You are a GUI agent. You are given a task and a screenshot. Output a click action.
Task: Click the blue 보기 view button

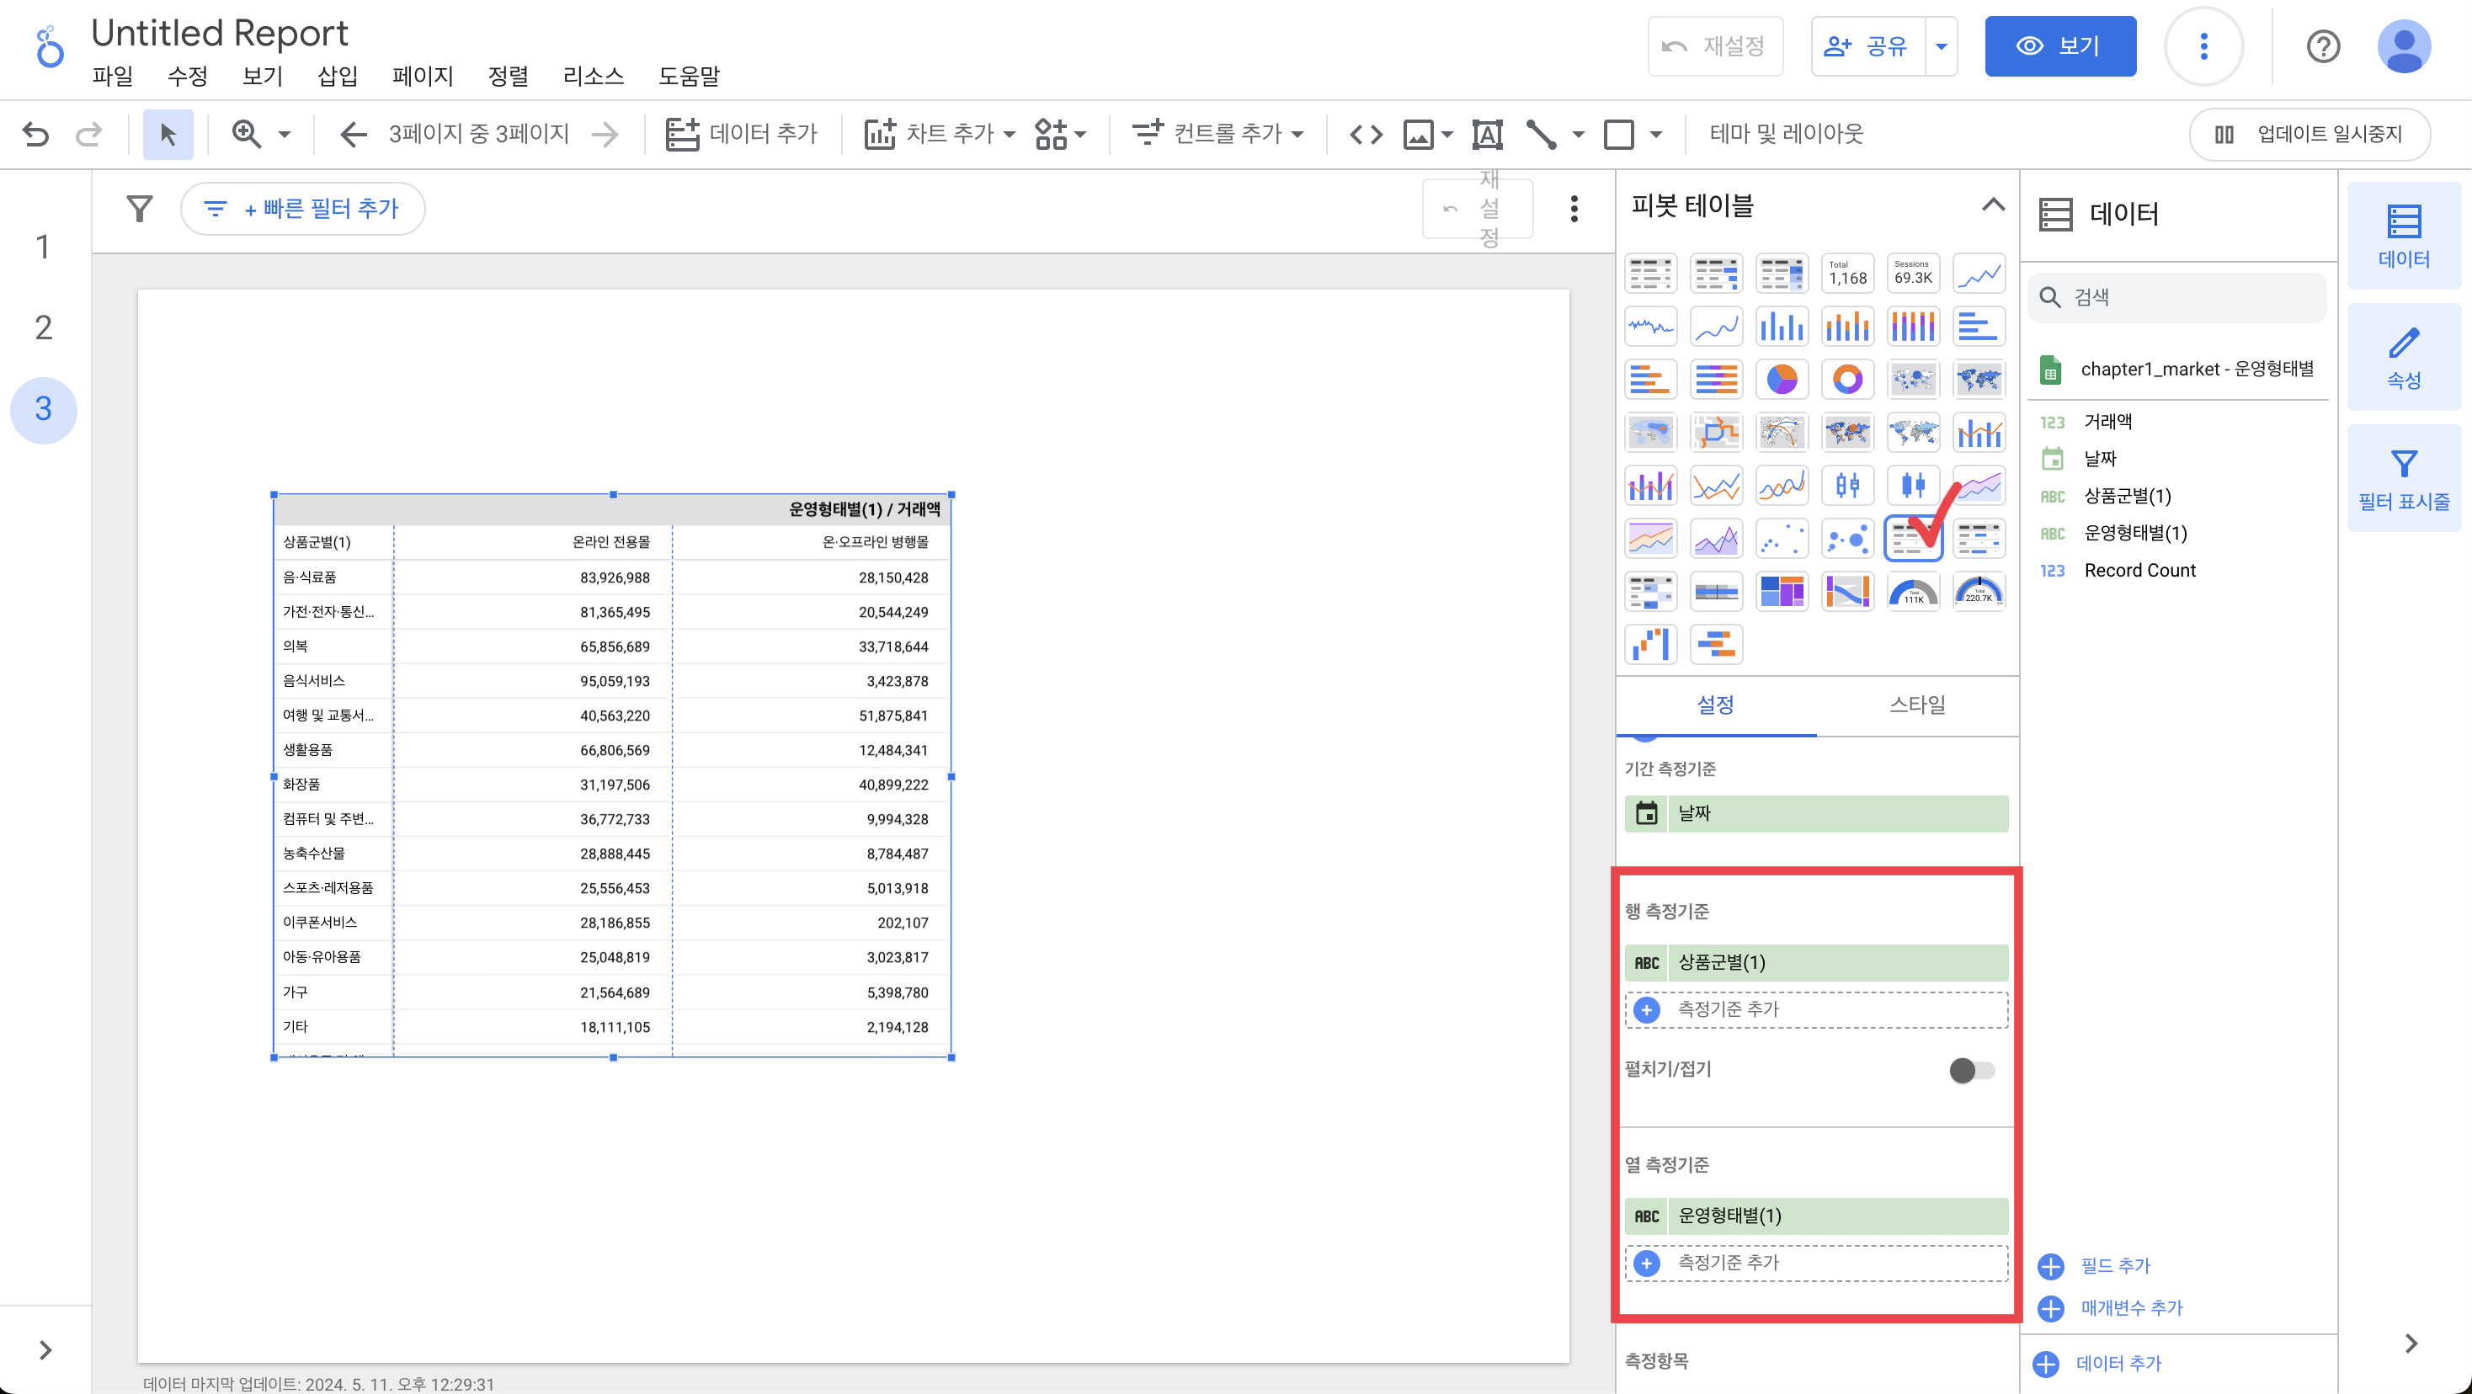pos(2059,46)
